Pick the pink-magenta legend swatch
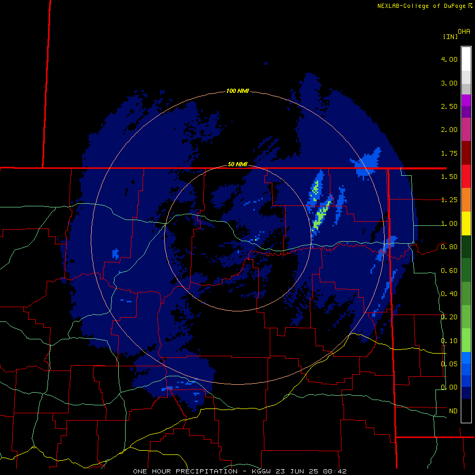475x475 pixels. pyautogui.click(x=466, y=129)
